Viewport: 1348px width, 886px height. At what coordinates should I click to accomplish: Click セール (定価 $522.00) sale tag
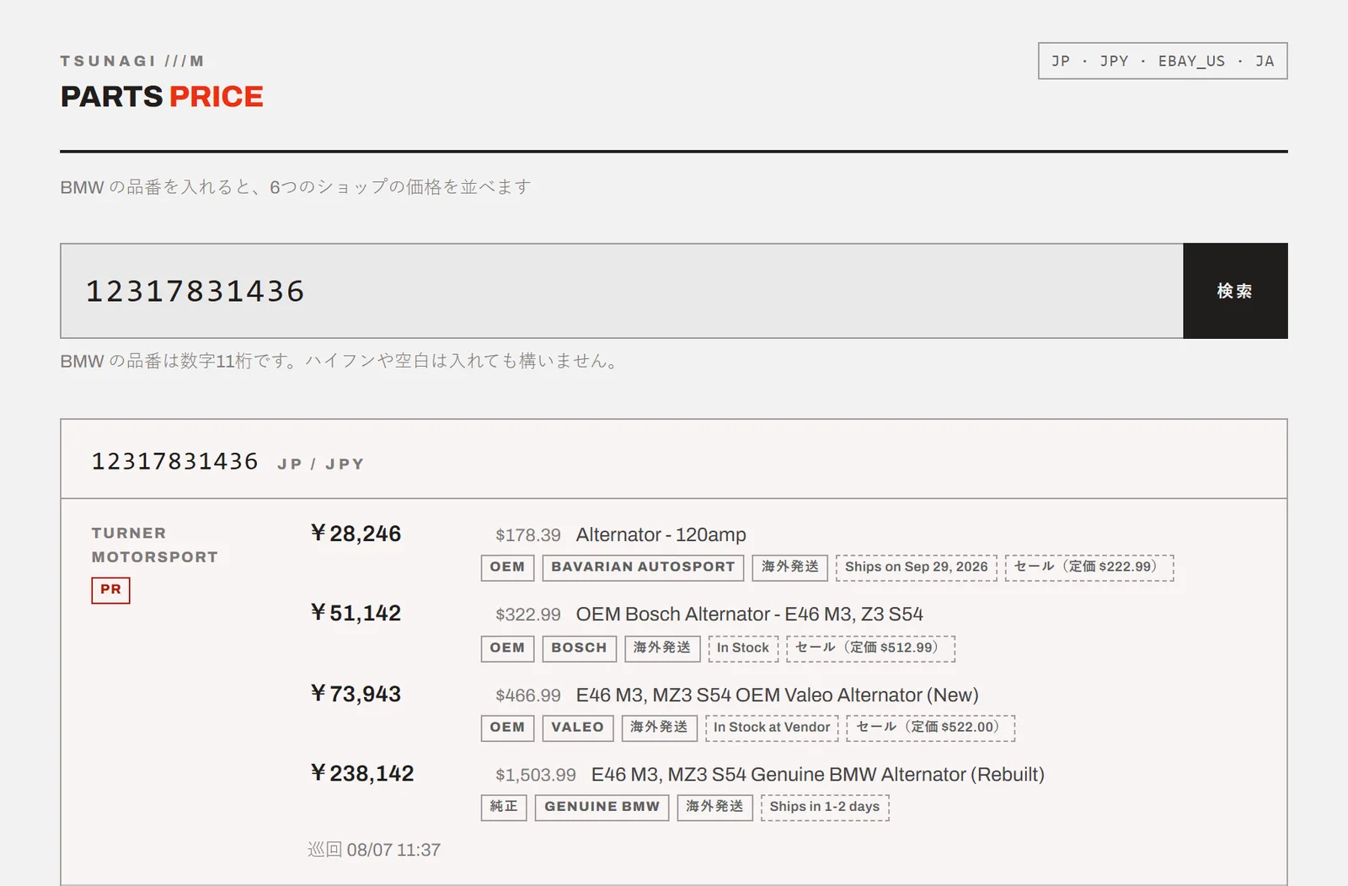(931, 728)
